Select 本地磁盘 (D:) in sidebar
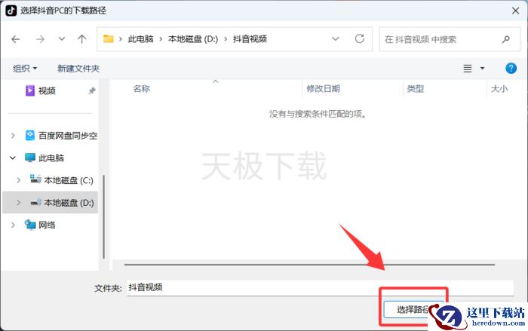The height and width of the screenshot is (331, 528). [69, 202]
